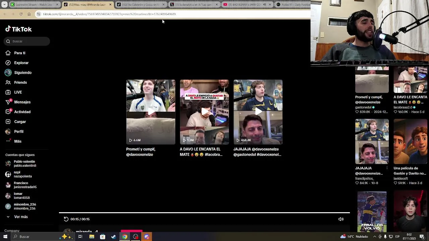Open the weather widget showing 14°C Nublado

tap(354, 237)
